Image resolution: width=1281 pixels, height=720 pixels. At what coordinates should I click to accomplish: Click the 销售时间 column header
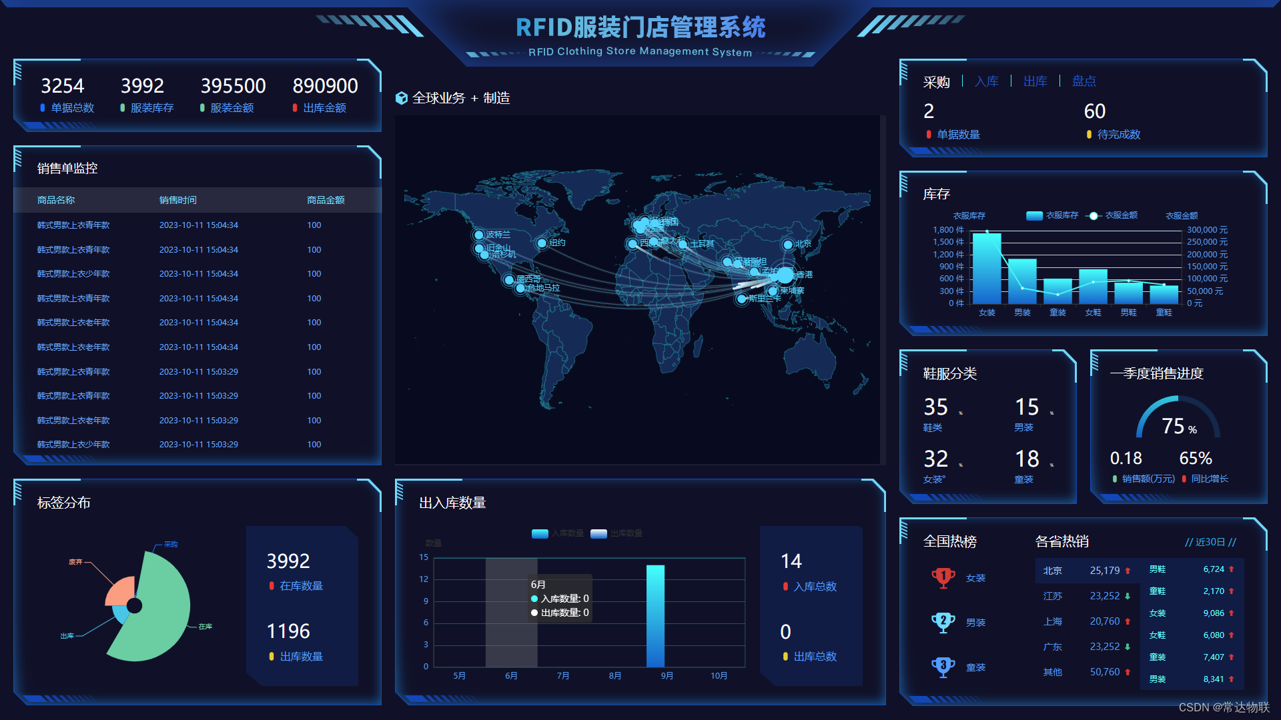(177, 200)
